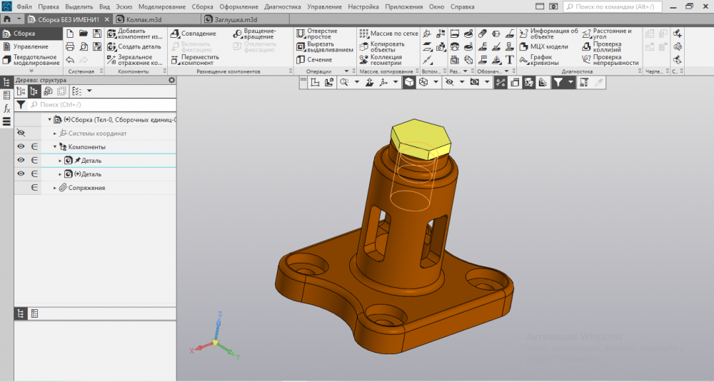The width and height of the screenshot is (714, 382).
Task: Open the Моделирование menu
Action: (161, 6)
